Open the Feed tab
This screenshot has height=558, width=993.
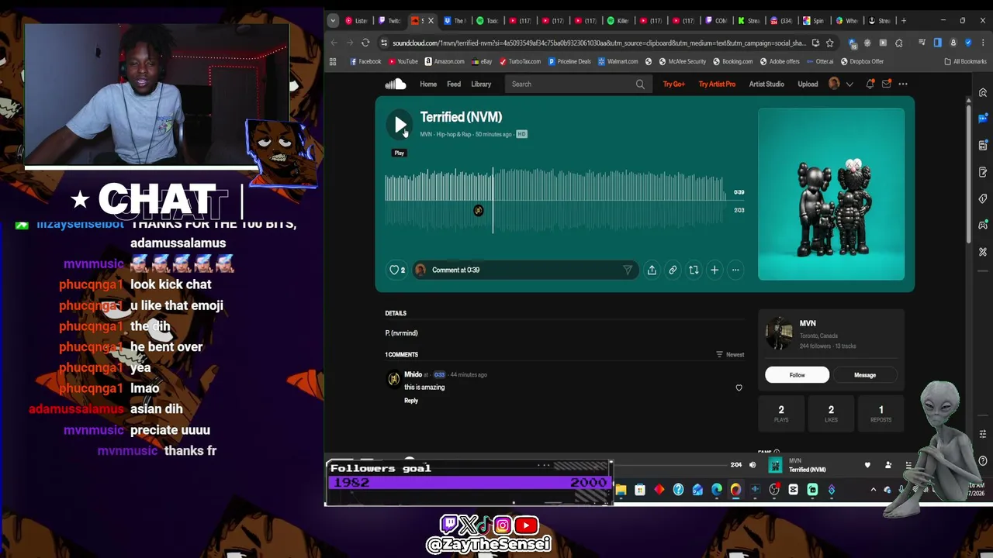(454, 84)
